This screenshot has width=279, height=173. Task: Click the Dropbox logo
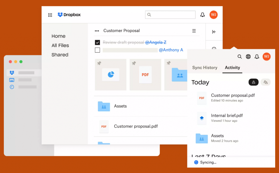(69, 15)
